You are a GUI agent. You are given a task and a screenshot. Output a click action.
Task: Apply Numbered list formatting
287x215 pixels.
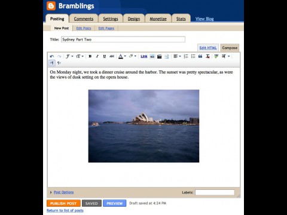coord(186,56)
